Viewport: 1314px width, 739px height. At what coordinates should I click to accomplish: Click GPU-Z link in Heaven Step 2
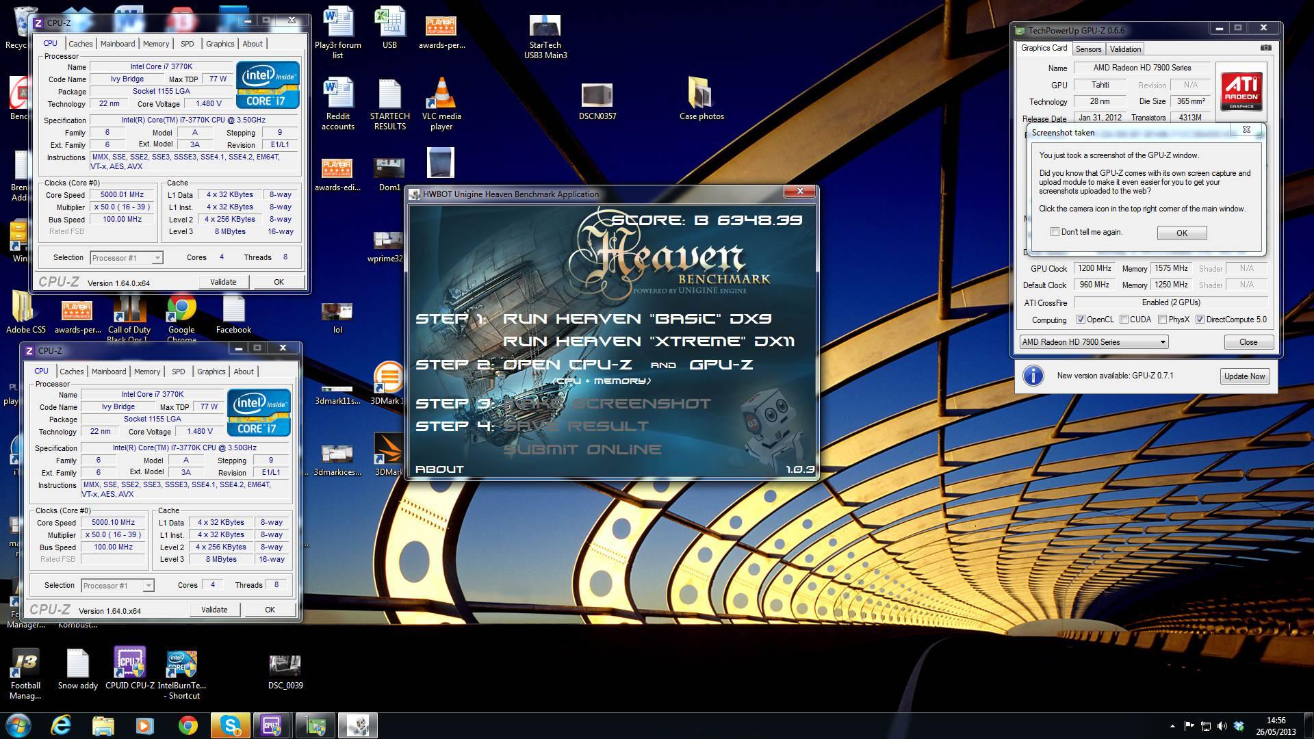pyautogui.click(x=721, y=364)
